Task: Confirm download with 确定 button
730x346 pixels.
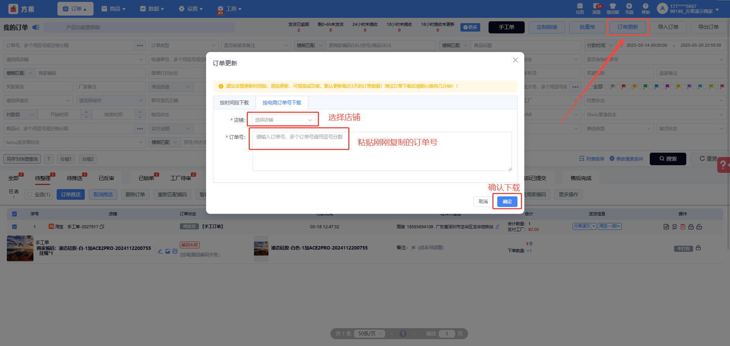Action: (x=507, y=202)
